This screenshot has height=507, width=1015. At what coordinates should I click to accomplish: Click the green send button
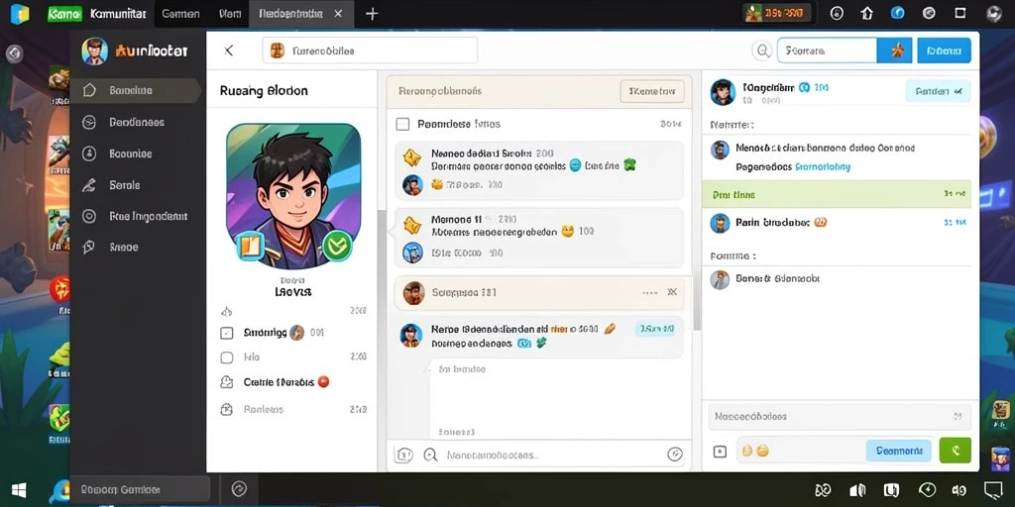pyautogui.click(x=955, y=451)
